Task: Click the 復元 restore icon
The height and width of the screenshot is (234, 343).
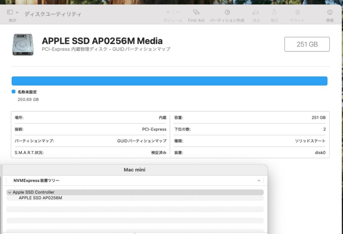Action: [x=274, y=12]
